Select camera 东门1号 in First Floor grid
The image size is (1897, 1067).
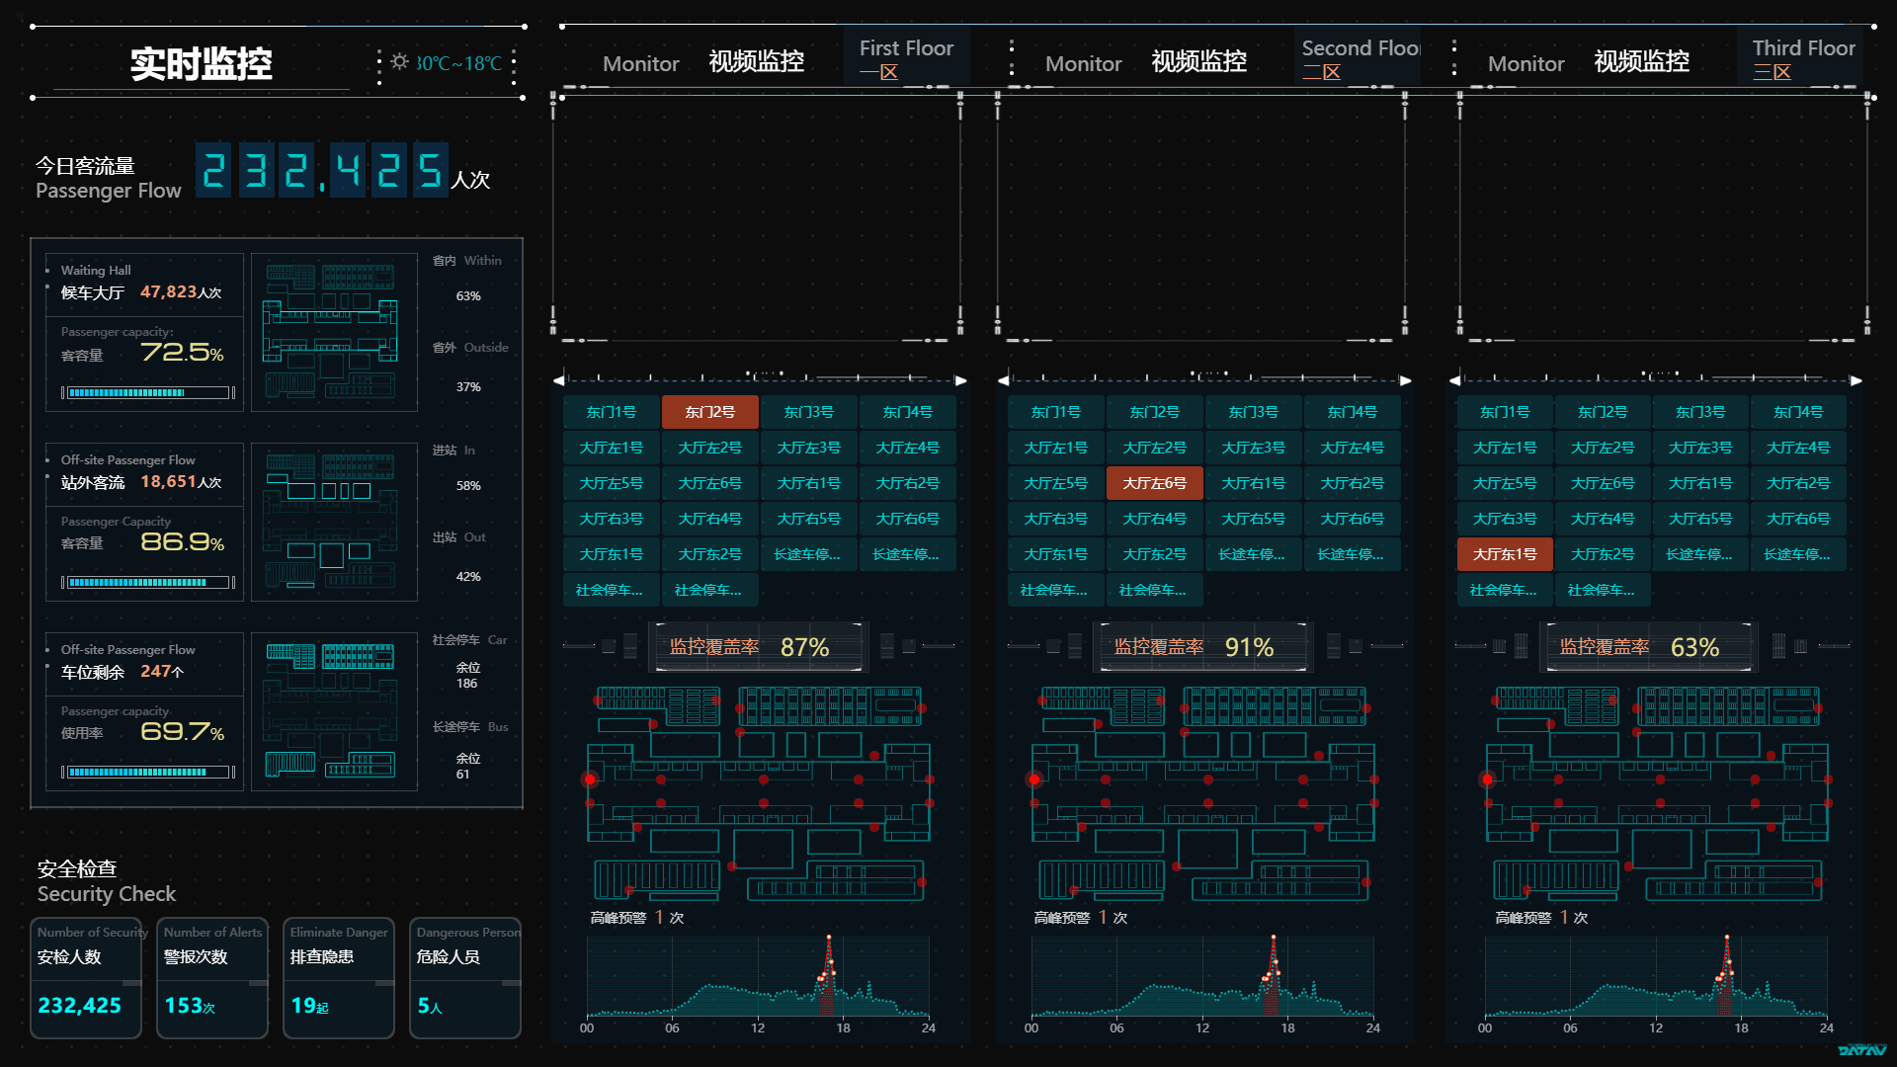pyautogui.click(x=612, y=412)
